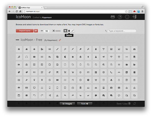Select the wifi signal icon
The width and height of the screenshot is (152, 117).
[111, 57]
